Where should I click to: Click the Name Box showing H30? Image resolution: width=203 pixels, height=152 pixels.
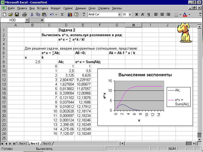[13, 20]
